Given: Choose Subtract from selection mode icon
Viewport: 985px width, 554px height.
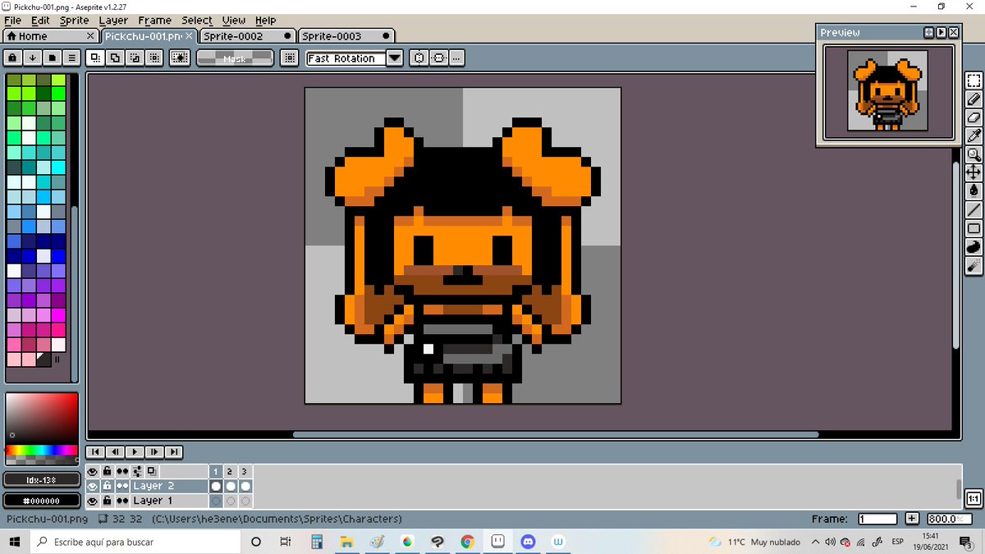Looking at the screenshot, I should 133,58.
